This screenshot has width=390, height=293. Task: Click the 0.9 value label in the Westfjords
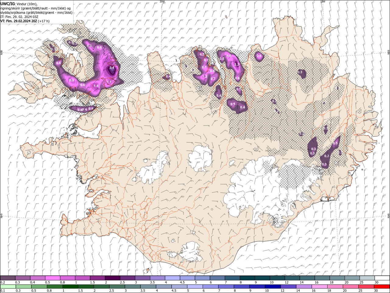coord(72,80)
